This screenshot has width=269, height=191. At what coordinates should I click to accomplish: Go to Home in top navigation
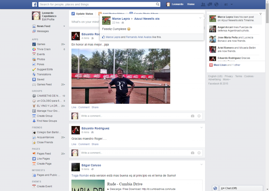(191, 4)
